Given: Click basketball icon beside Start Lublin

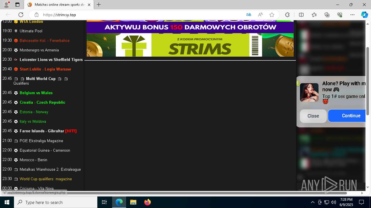Looking at the screenshot, I should (x=16, y=69).
